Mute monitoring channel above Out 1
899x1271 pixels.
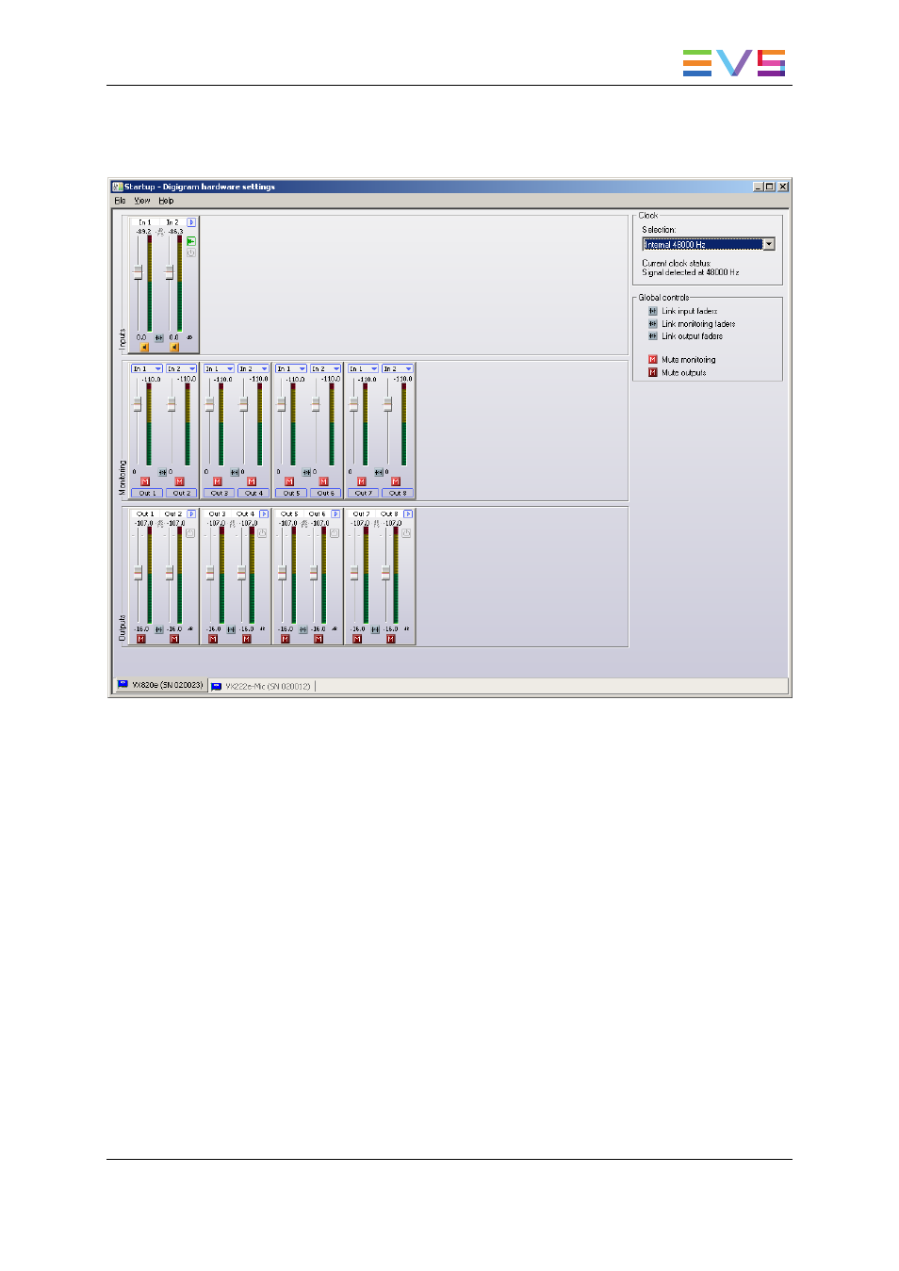pos(145,481)
